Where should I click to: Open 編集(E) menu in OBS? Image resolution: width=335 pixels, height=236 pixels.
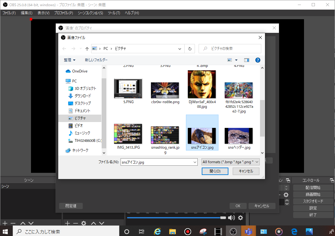(26, 13)
